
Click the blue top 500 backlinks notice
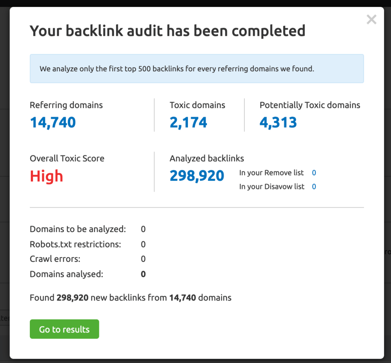[x=197, y=69]
